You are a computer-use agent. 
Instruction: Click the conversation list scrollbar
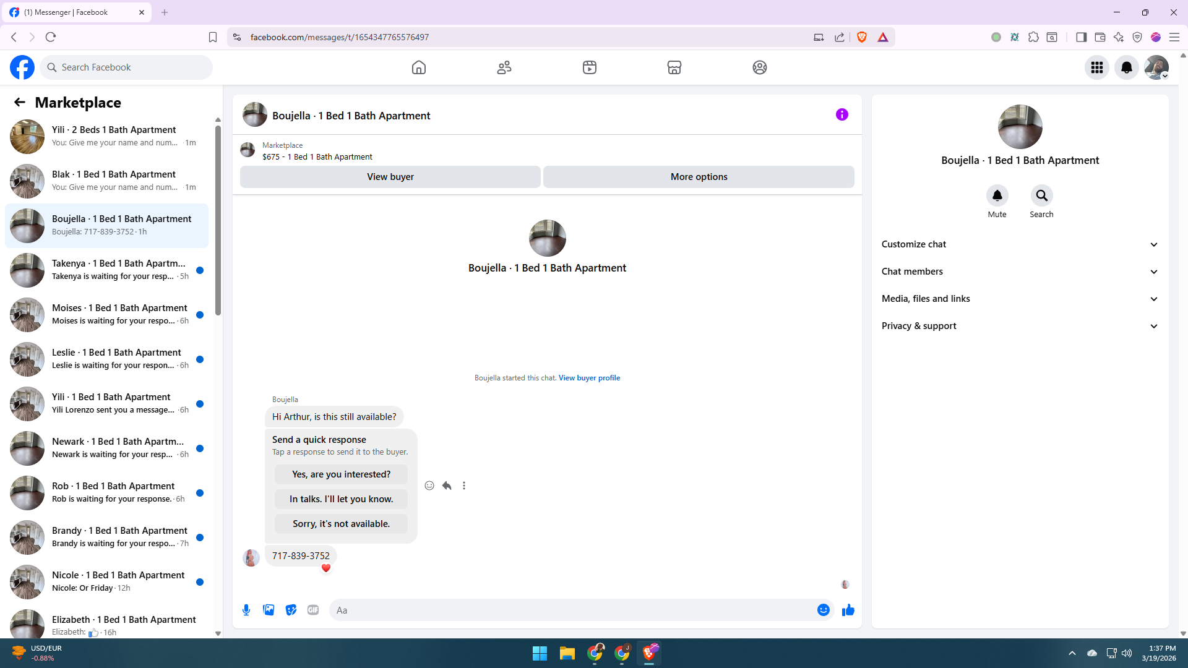click(218, 220)
